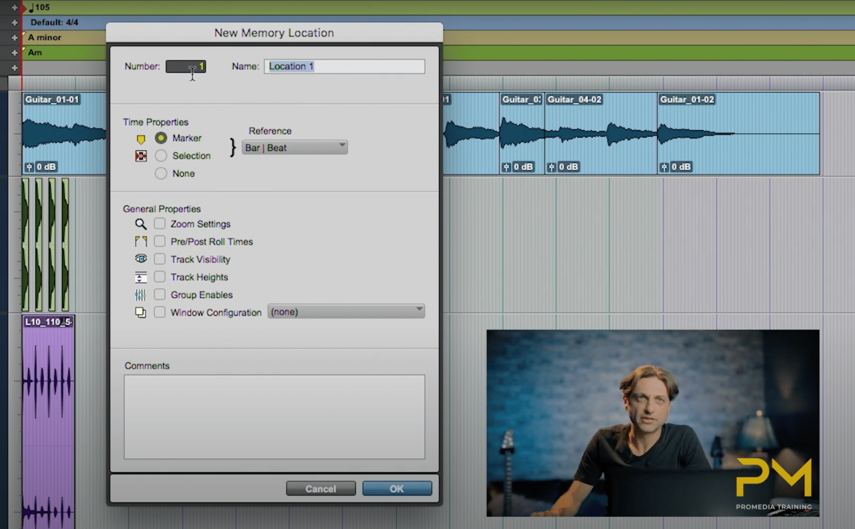
Task: Click the Pre/Post Roll Times flag icon
Action: tap(141, 241)
